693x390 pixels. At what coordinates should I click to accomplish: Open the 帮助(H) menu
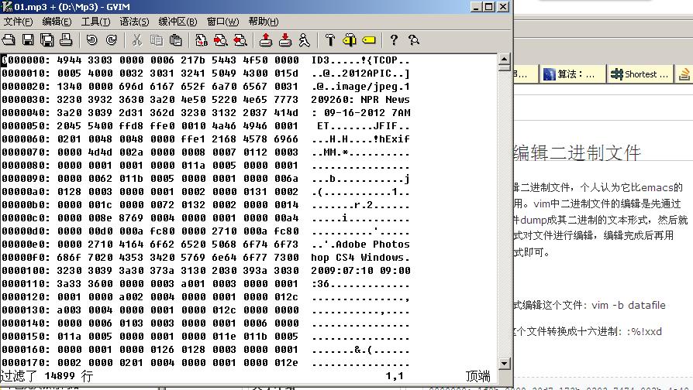[x=264, y=22]
